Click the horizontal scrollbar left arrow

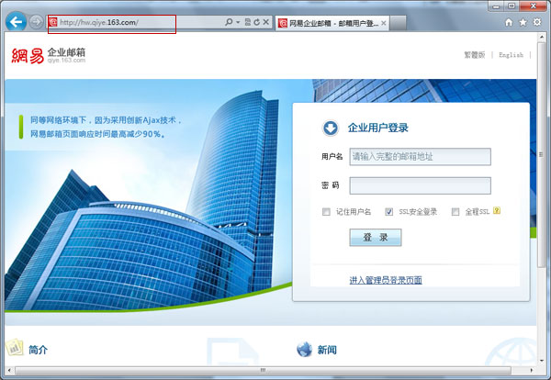coord(9,370)
